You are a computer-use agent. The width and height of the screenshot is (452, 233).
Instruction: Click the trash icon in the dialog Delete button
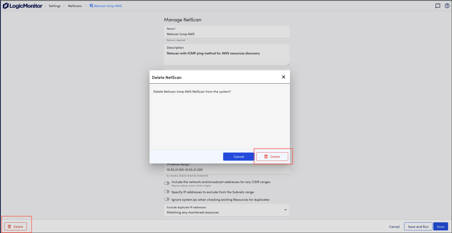[266, 156]
